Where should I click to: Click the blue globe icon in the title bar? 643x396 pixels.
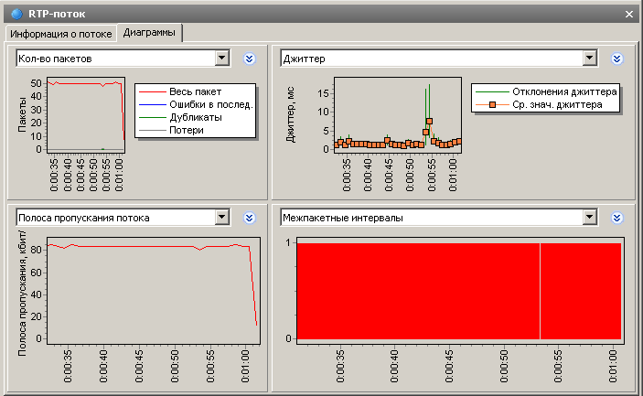click(x=16, y=14)
